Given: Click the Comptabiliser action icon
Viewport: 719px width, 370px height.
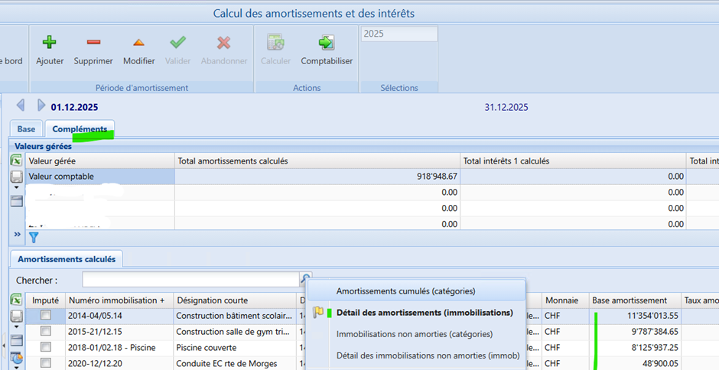Looking at the screenshot, I should click(x=327, y=43).
